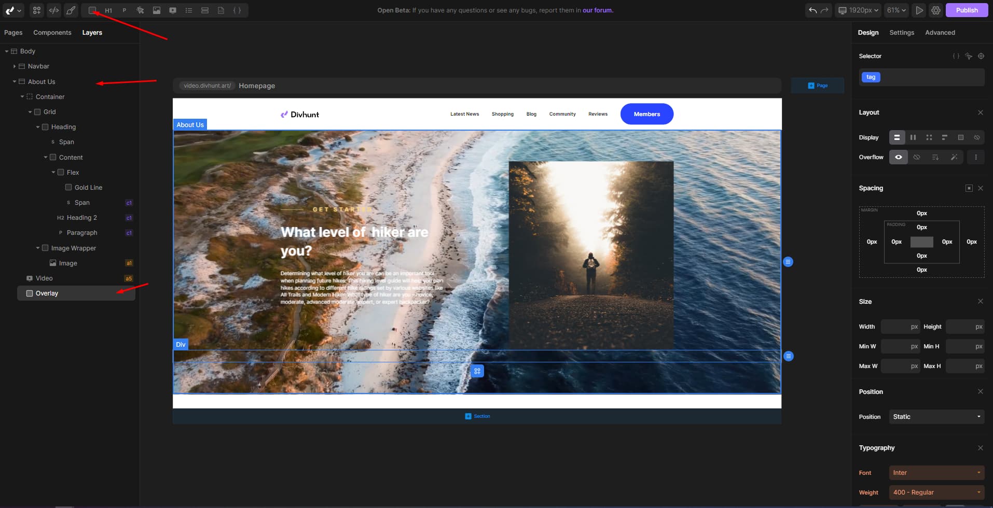Collapse the Body layer
Screen dimensions: 993x508
[7, 51]
